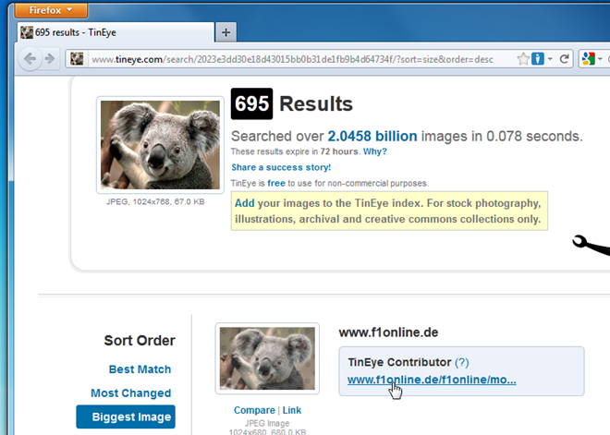Click the blue info icon in address bar

538,59
